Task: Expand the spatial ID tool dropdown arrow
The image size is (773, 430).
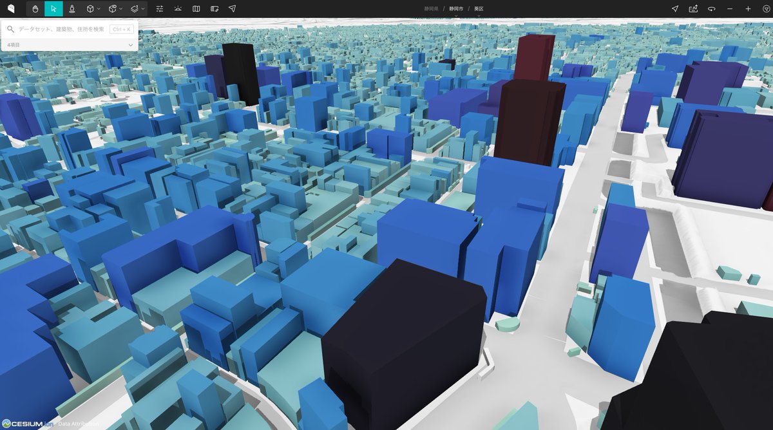Action: 120,9
